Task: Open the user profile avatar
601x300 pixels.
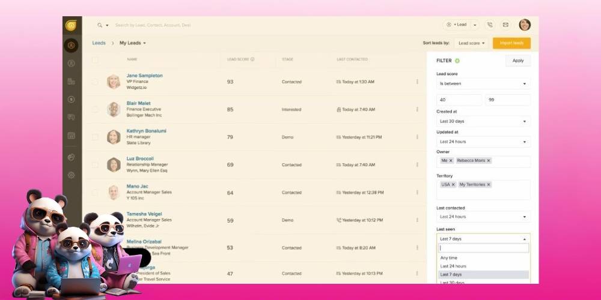Action: (x=525, y=25)
